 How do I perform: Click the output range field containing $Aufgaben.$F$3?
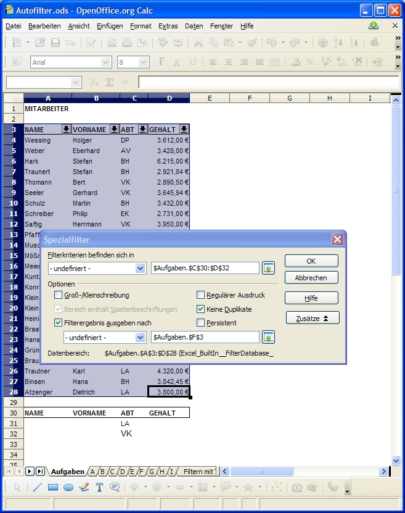(x=205, y=337)
